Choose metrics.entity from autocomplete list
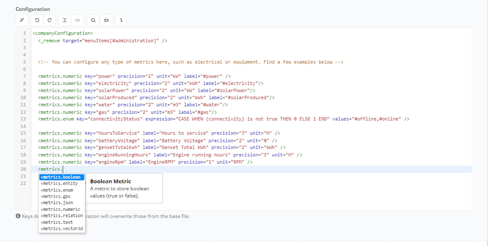The image size is (488, 246). [62, 183]
